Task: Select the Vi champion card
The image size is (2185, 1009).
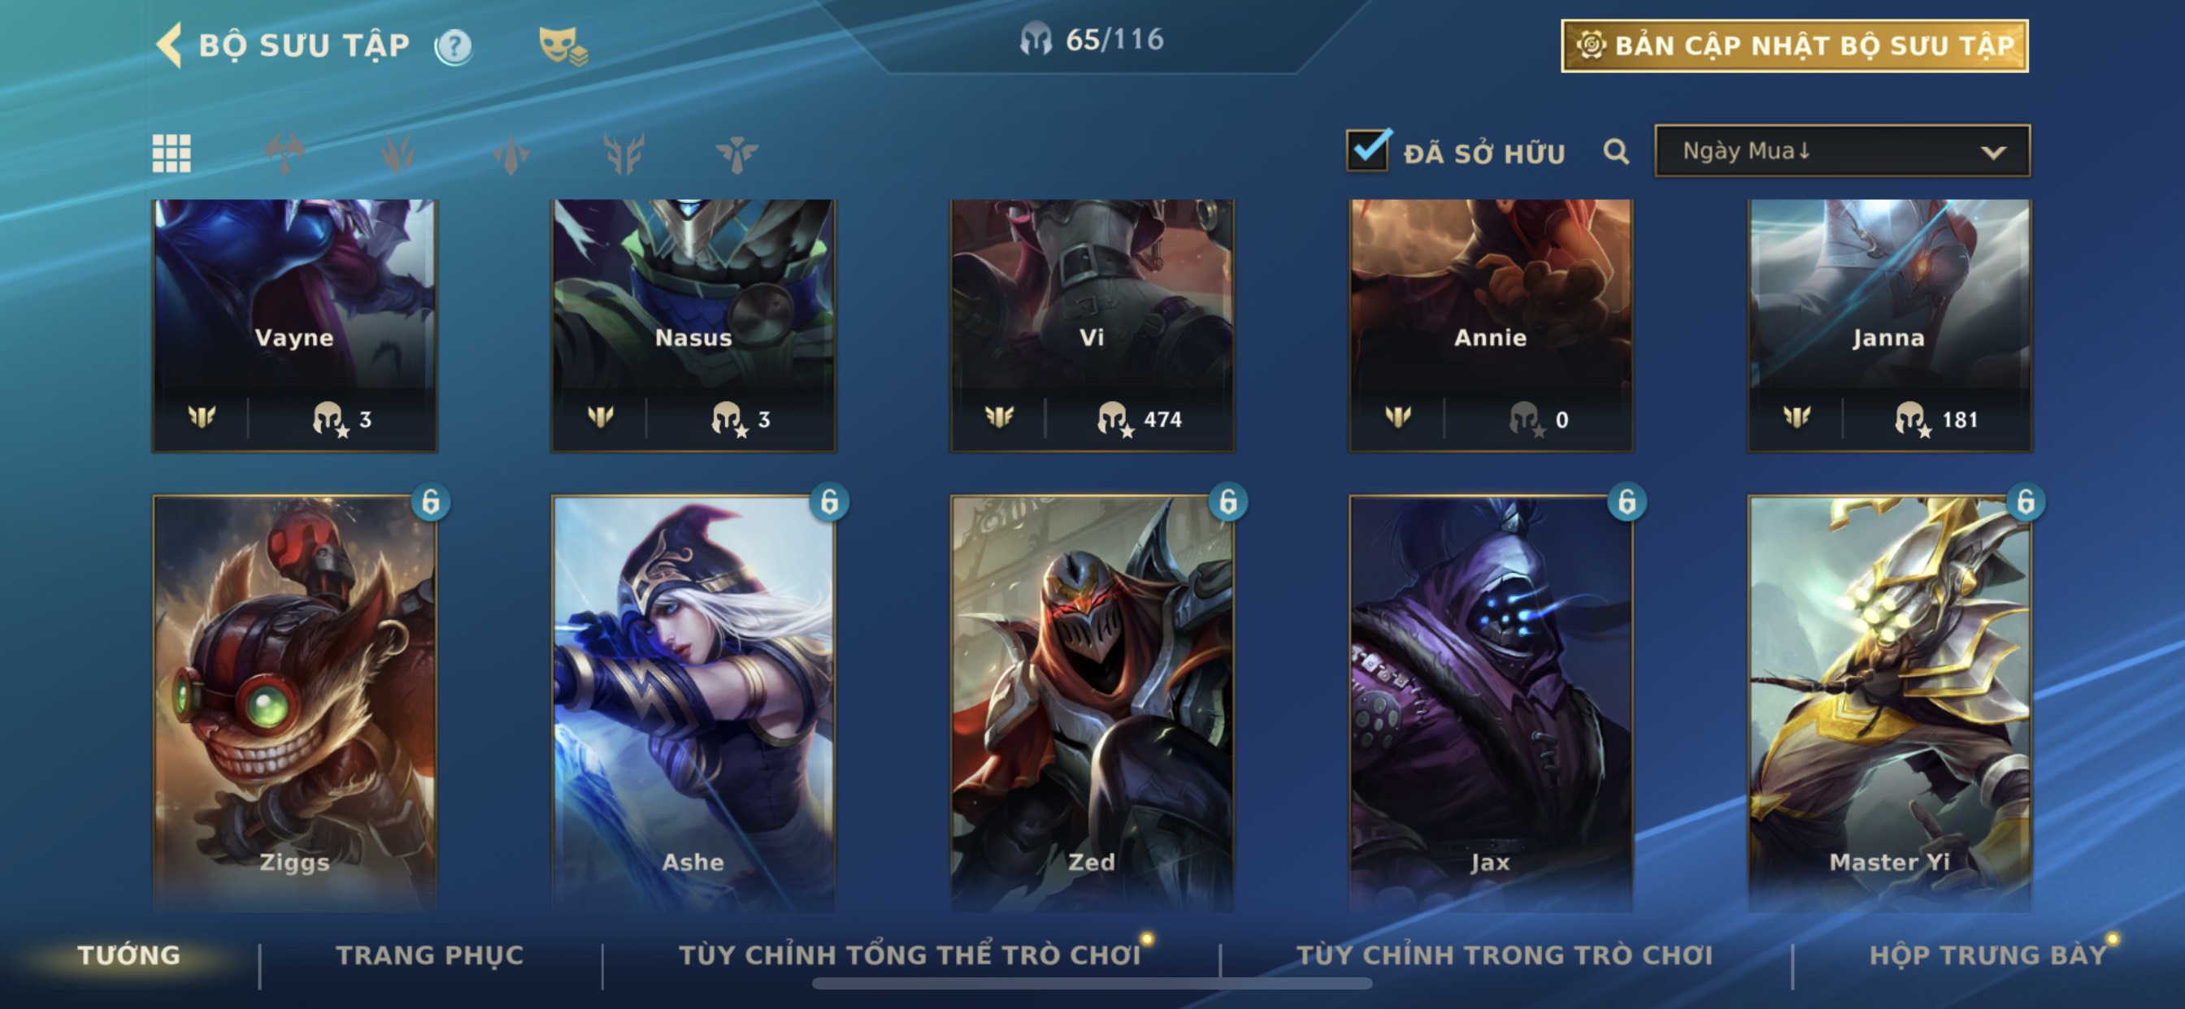Action: 1092,325
